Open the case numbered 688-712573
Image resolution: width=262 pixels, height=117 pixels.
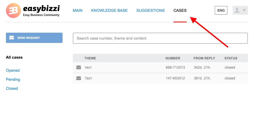160,67
